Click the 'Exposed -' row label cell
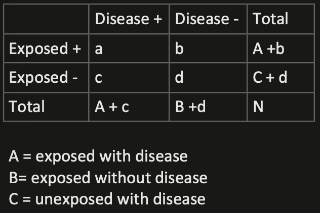This screenshot has height=213, width=320. pos(46,78)
